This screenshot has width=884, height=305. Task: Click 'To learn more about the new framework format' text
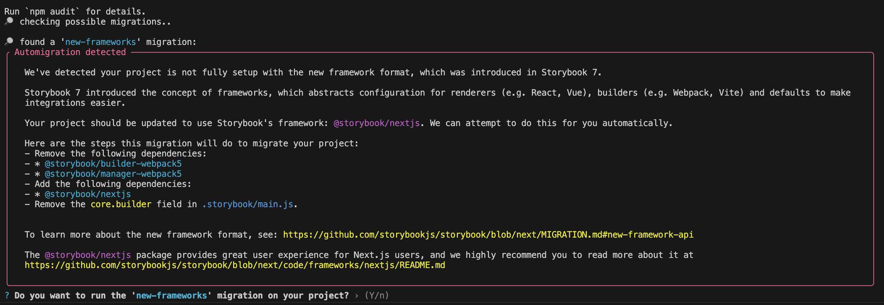point(151,235)
